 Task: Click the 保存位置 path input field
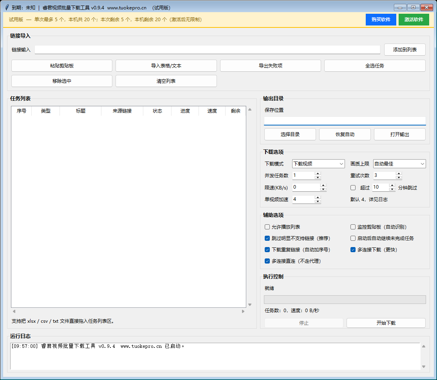[345, 121]
